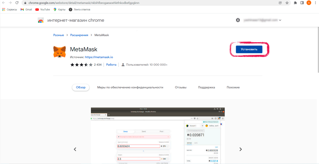Bookmark this page with star icon
The image size is (319, 164).
[x=287, y=3]
